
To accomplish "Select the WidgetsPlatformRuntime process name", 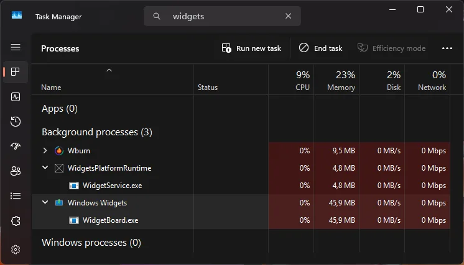I will (x=109, y=168).
